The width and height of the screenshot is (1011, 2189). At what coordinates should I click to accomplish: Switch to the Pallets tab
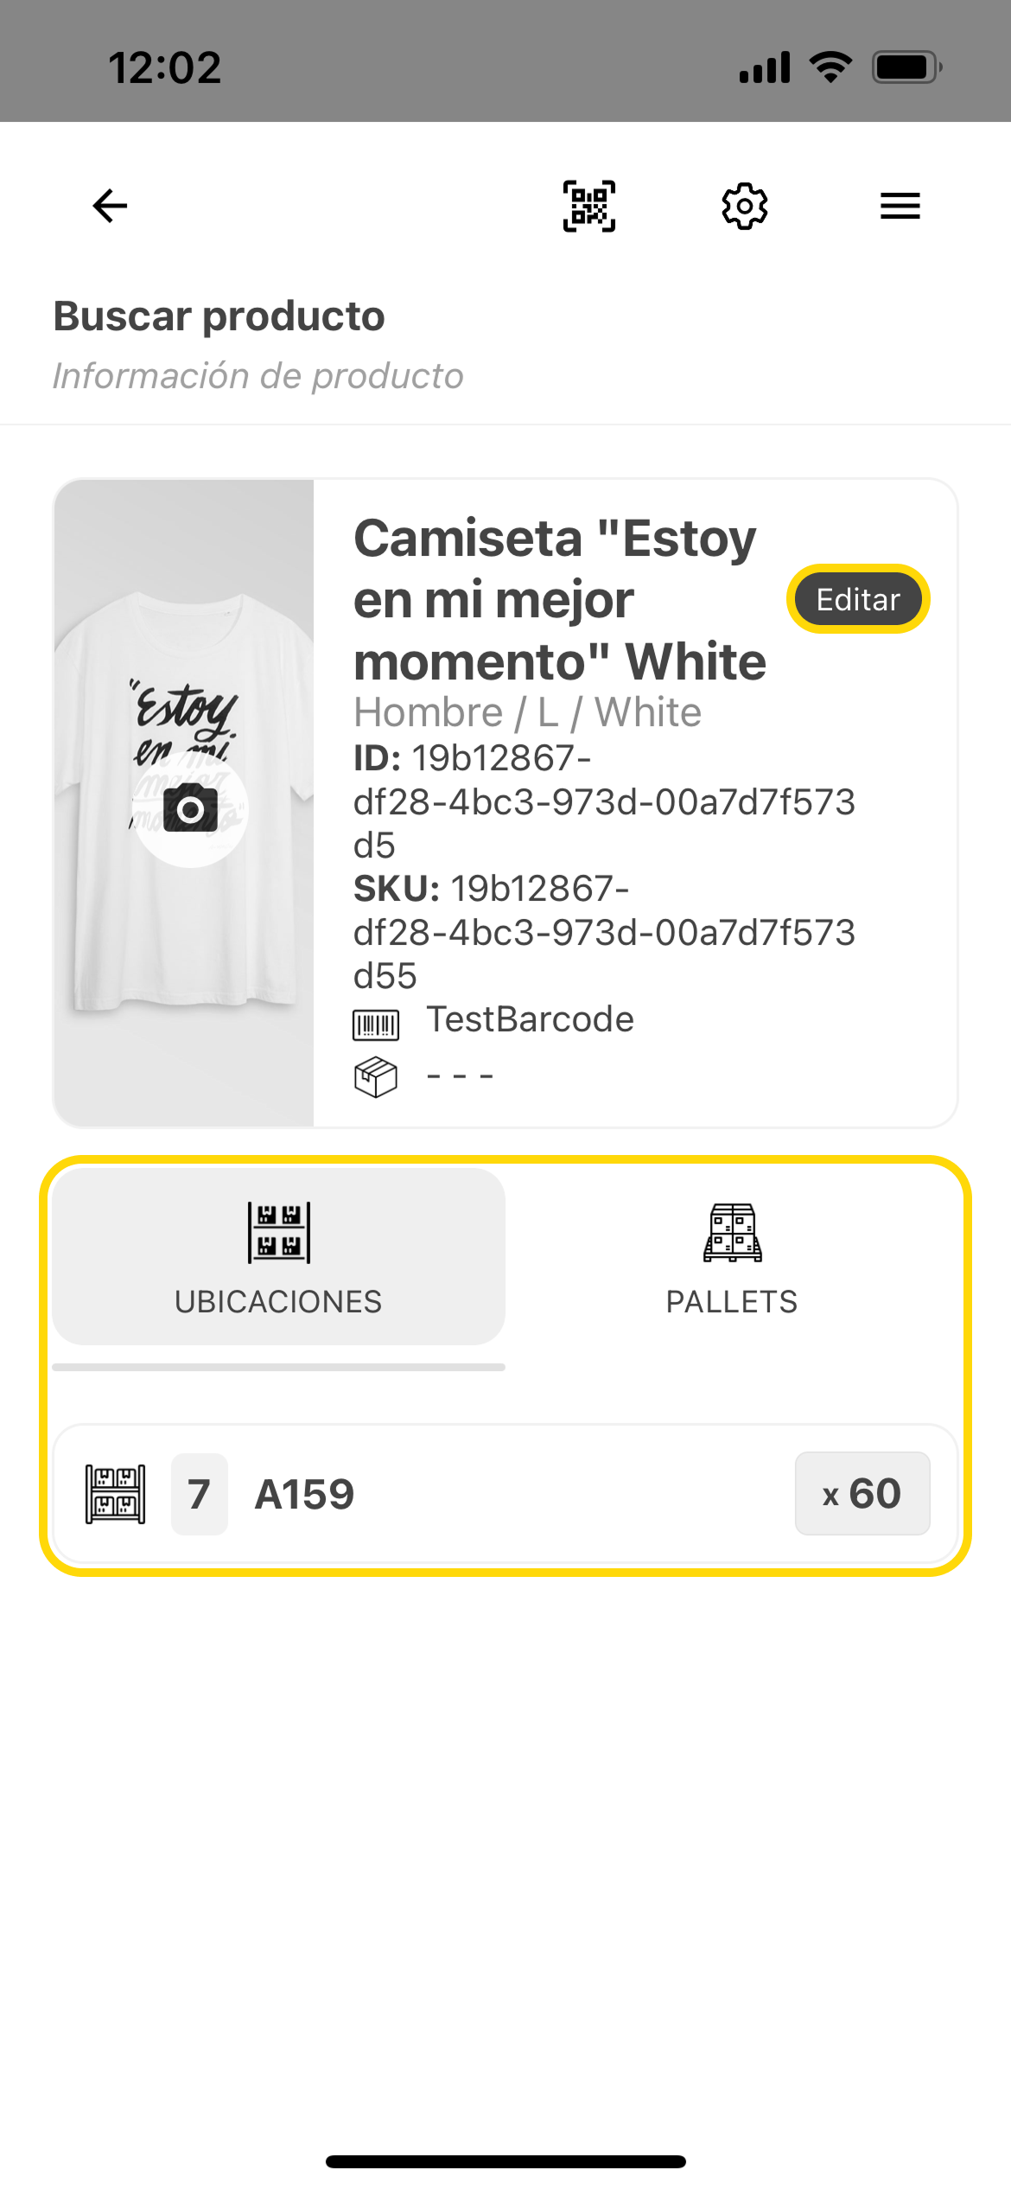click(x=732, y=1257)
